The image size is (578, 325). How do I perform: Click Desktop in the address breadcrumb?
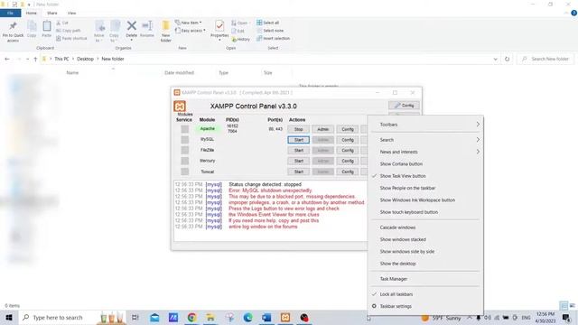click(x=85, y=59)
